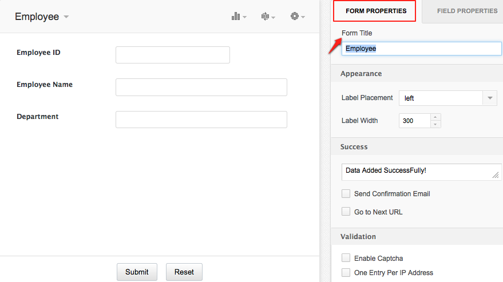Image resolution: width=503 pixels, height=282 pixels.
Task: Open the Label Placement dropdown
Action: point(447,98)
